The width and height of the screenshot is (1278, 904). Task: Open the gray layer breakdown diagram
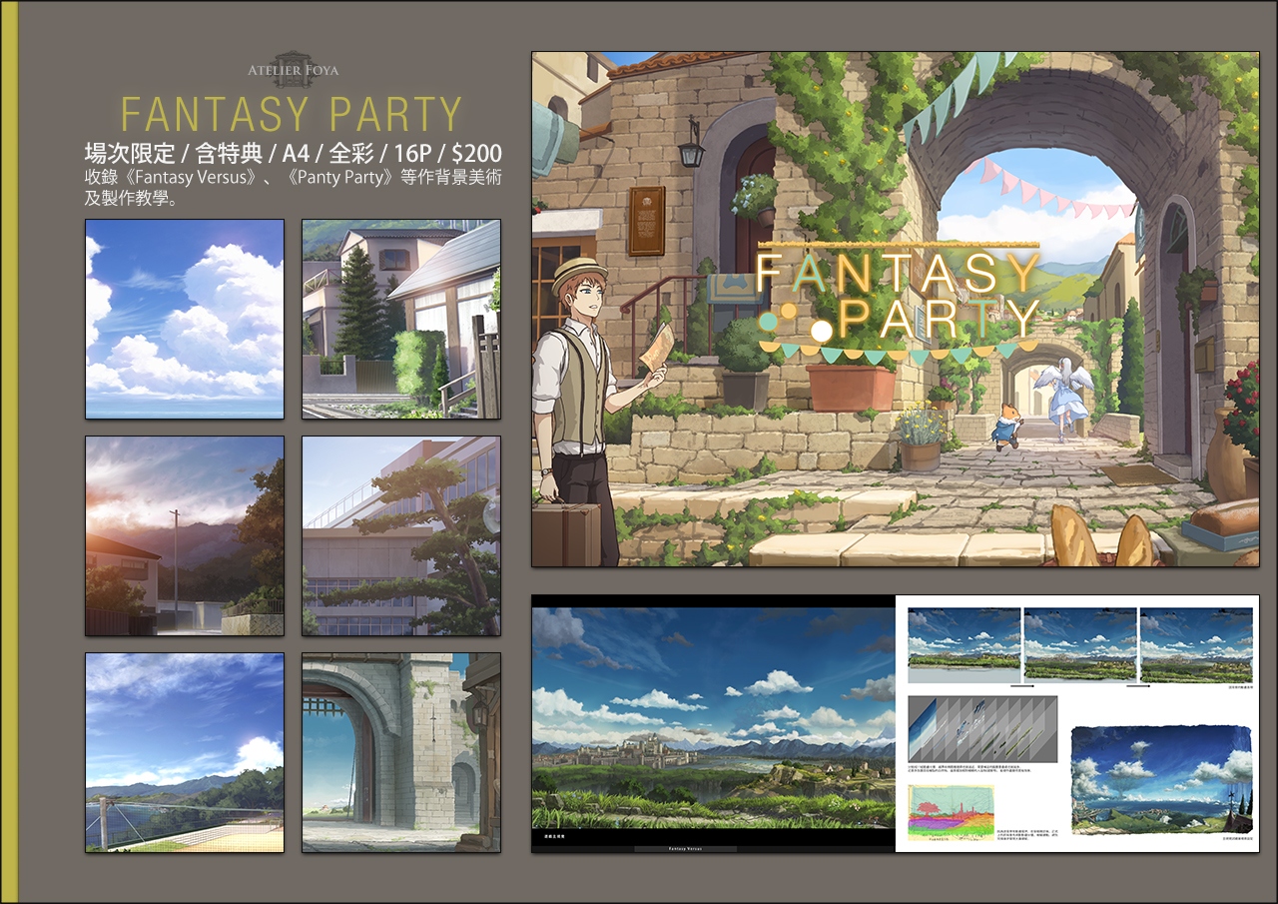tap(982, 729)
